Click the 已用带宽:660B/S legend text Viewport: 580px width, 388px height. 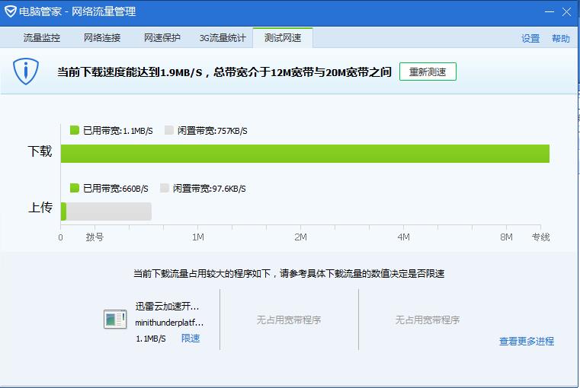(x=116, y=189)
